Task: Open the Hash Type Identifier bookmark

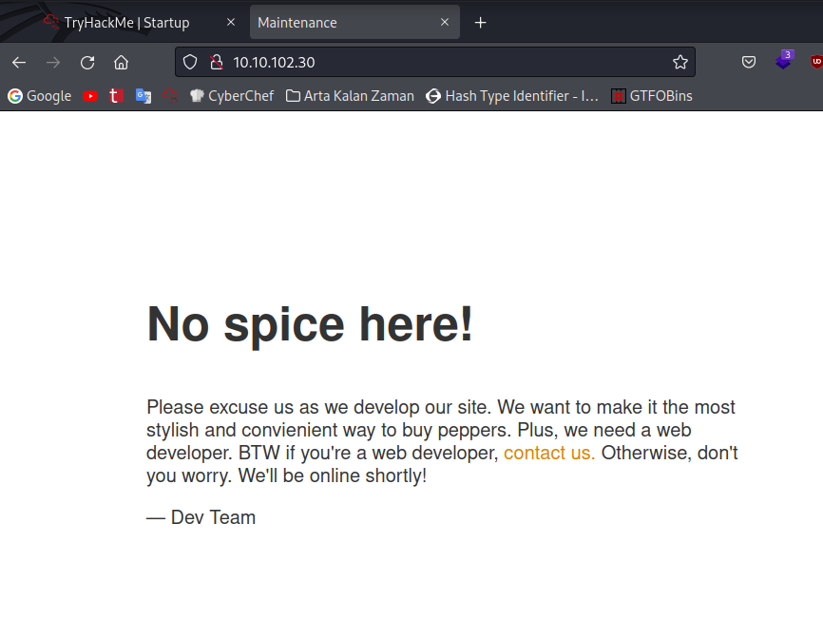Action: [x=512, y=95]
